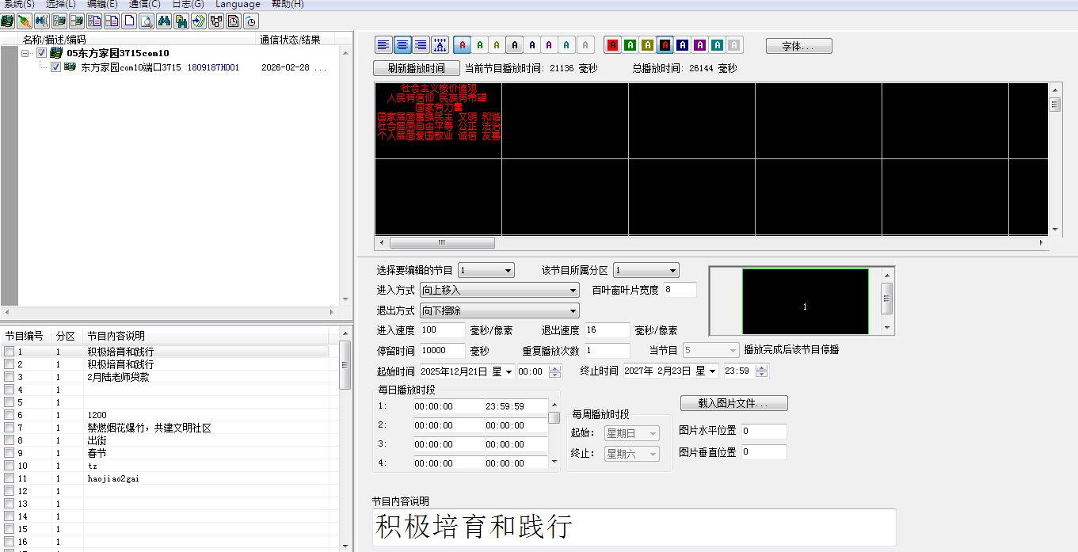Image resolution: width=1078 pixels, height=552 pixels.
Task: Collapse the 05东方家园3715com10 tree node
Action: coord(25,53)
